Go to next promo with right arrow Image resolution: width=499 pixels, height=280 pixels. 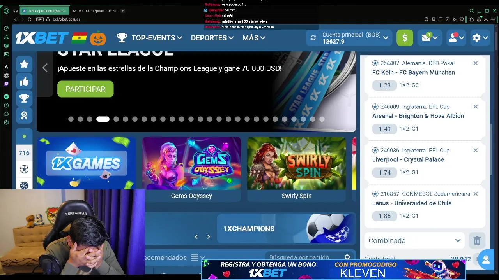(x=209, y=236)
